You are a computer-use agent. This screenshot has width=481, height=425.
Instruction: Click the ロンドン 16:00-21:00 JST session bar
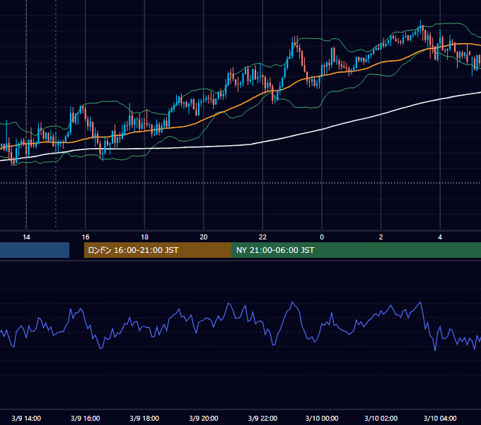pyautogui.click(x=158, y=250)
